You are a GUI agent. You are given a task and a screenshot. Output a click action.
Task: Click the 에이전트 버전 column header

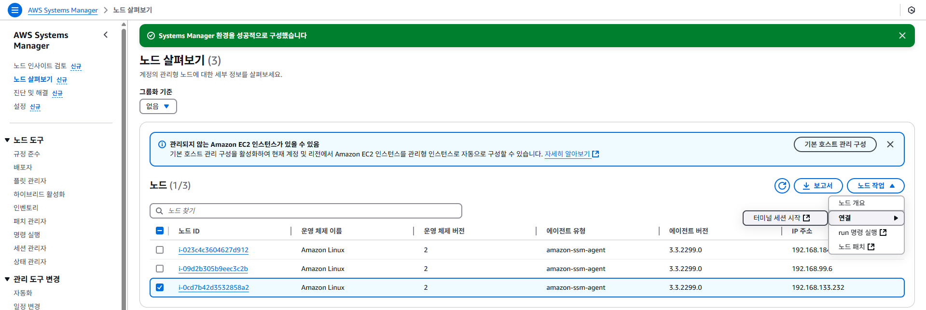pyautogui.click(x=689, y=231)
